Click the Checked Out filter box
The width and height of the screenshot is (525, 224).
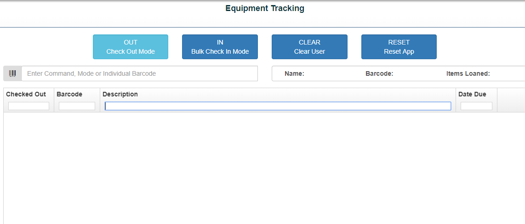[x=29, y=106]
